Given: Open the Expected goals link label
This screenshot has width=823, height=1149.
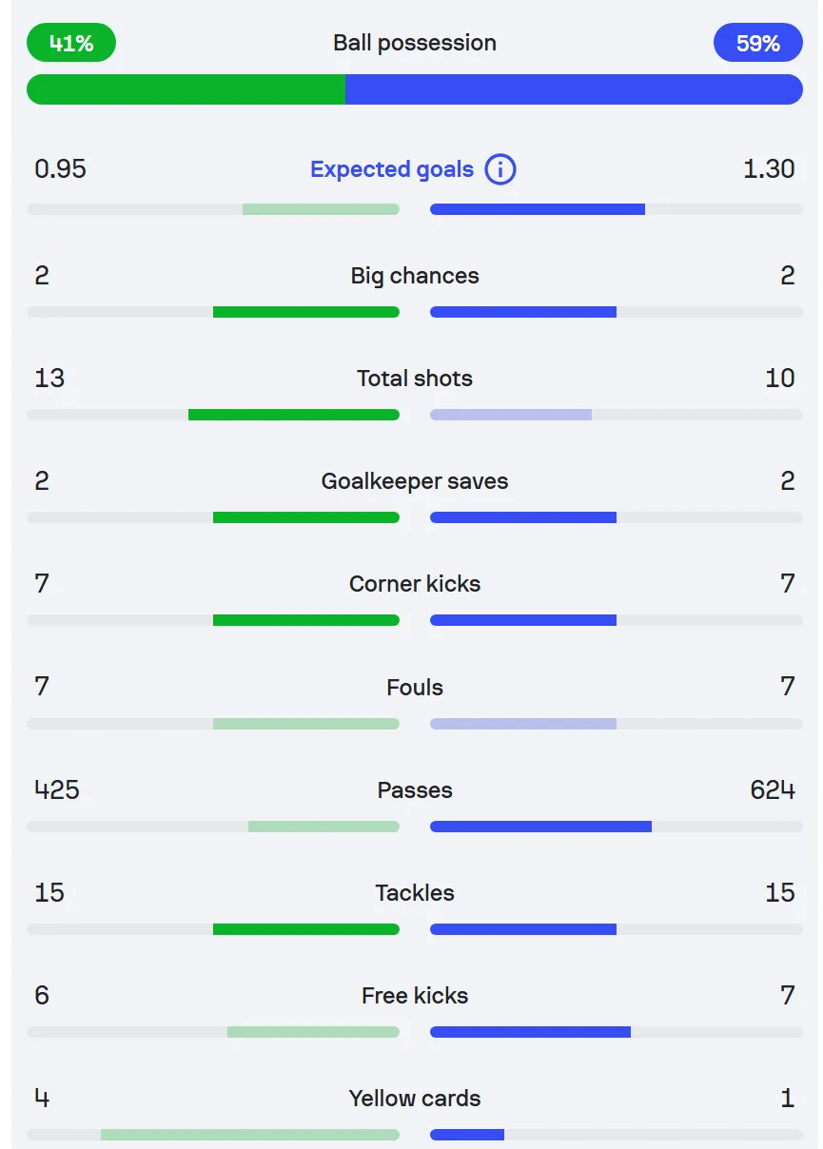Looking at the screenshot, I should [x=392, y=169].
